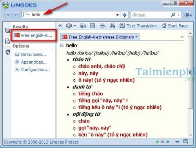Click the text 'này, này' under thán từ

pyautogui.click(x=88, y=73)
